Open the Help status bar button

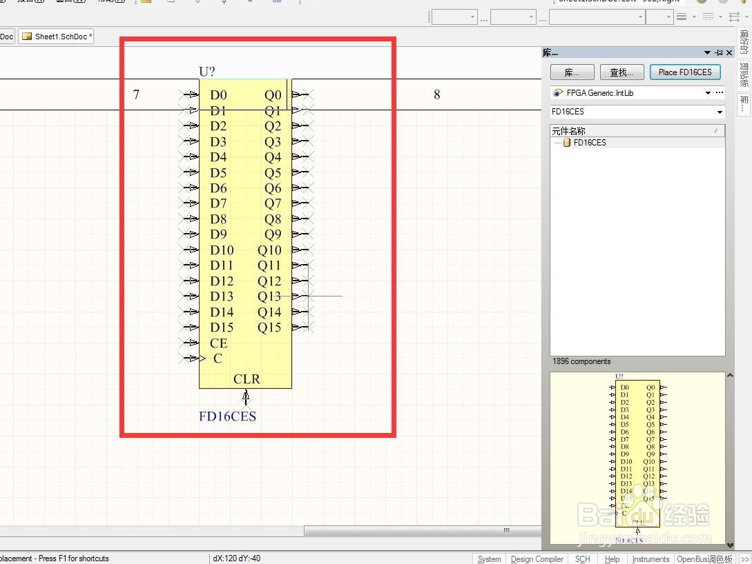coord(612,558)
